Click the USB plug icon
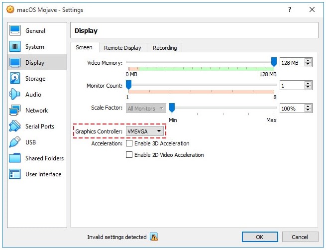326x250 pixels. click(x=15, y=142)
